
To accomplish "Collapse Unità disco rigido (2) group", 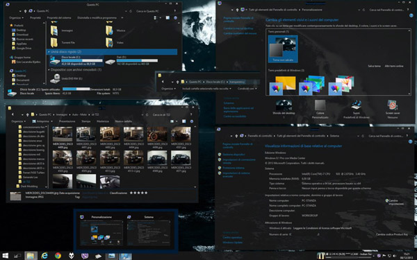I will pyautogui.click(x=49, y=52).
